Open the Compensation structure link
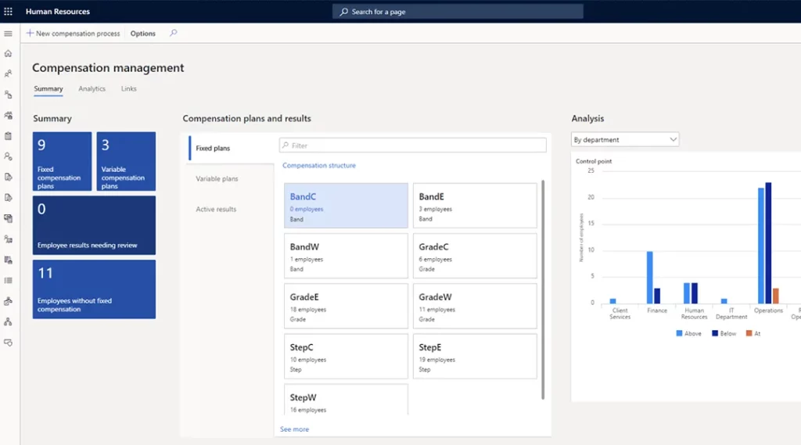The image size is (801, 445). click(319, 166)
